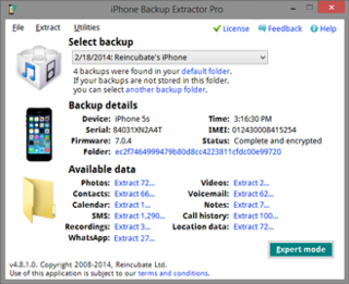Click the green License checkmark icon
The height and width of the screenshot is (284, 349).
pyautogui.click(x=217, y=28)
